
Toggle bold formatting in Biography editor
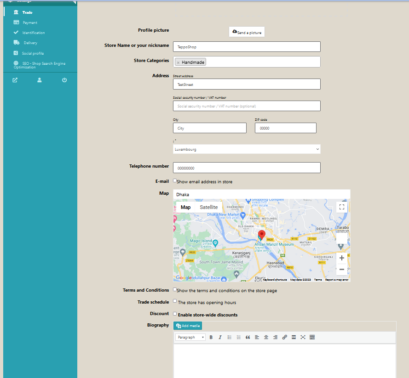coord(211,337)
